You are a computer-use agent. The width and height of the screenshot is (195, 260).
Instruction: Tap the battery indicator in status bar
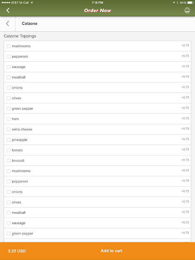(x=191, y=3)
